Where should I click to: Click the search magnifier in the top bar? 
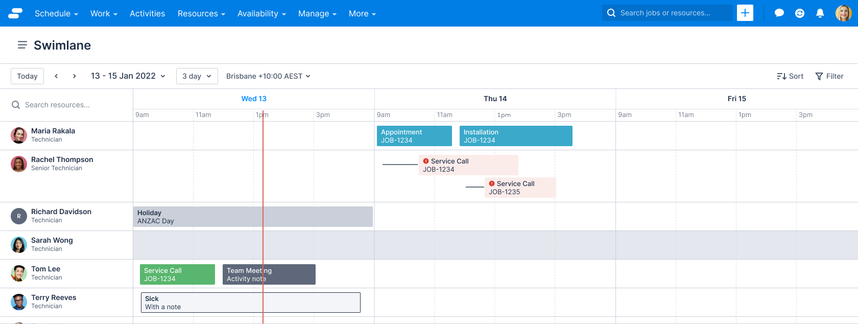(611, 13)
